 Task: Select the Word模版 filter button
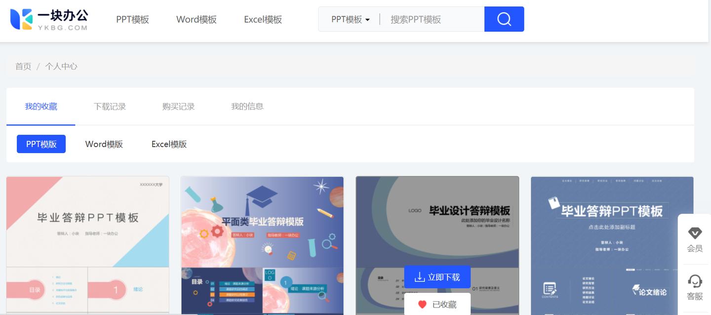(104, 144)
